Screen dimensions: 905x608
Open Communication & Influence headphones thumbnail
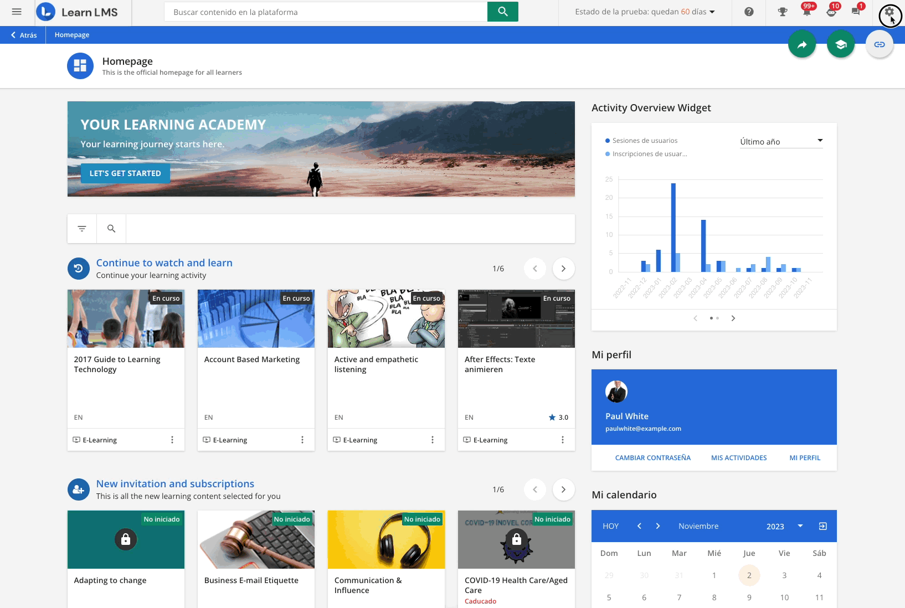click(386, 539)
